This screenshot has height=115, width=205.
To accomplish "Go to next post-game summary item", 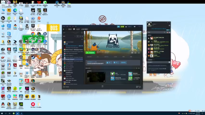I will (x=137, y=68).
